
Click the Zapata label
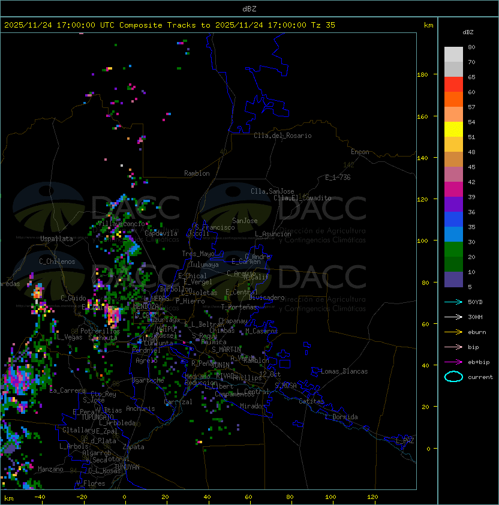click(x=133, y=447)
